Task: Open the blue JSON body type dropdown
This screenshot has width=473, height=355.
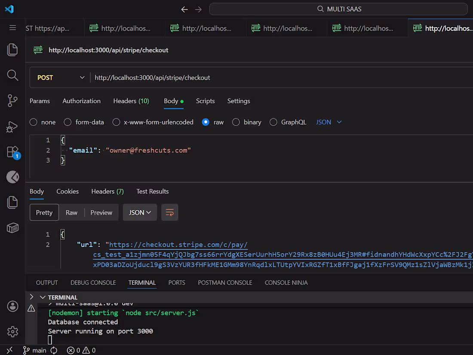Action: [x=329, y=122]
